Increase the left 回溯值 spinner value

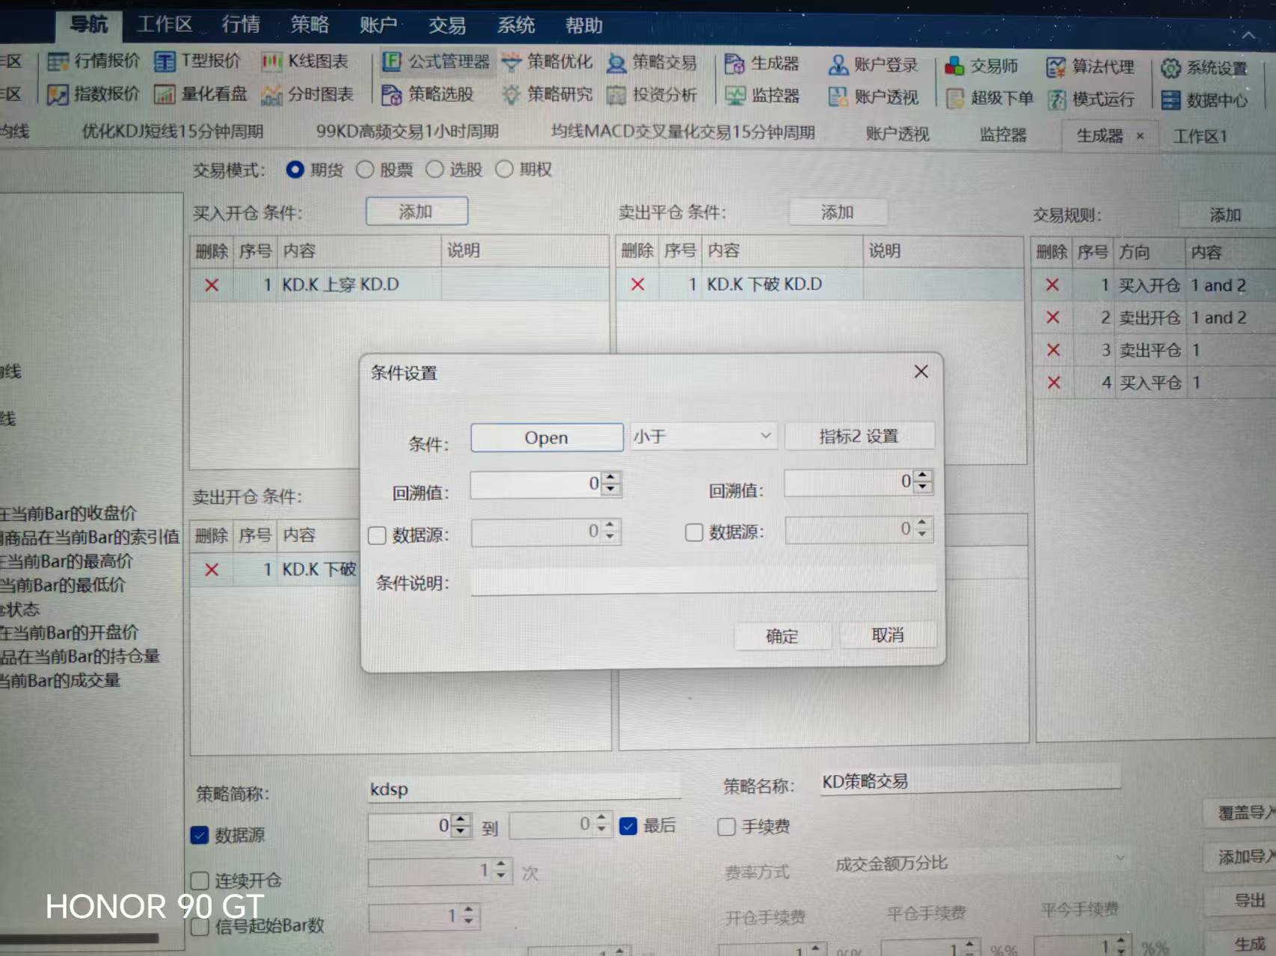(x=611, y=478)
